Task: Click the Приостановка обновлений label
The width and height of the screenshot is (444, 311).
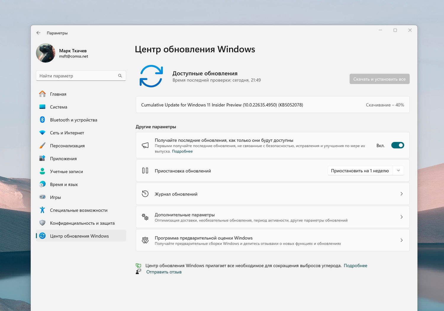Action: [183, 171]
